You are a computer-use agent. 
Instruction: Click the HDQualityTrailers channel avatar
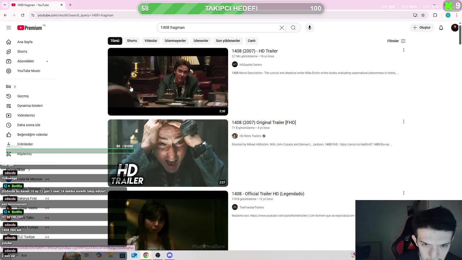pyautogui.click(x=235, y=65)
